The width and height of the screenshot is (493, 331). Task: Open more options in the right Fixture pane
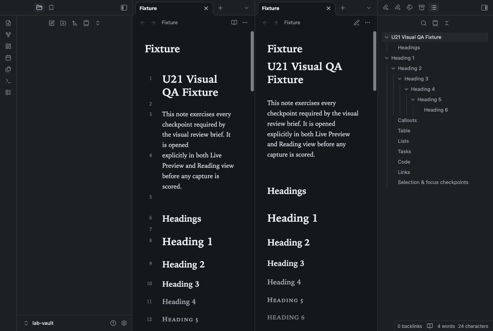point(367,22)
